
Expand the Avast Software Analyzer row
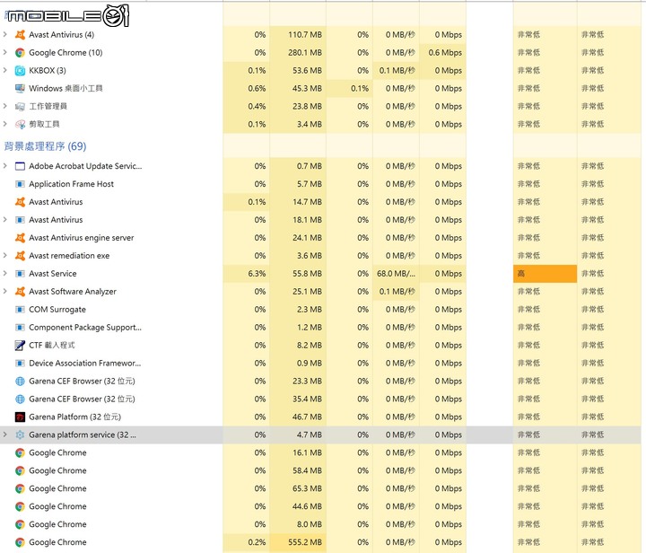pyautogui.click(x=5, y=292)
